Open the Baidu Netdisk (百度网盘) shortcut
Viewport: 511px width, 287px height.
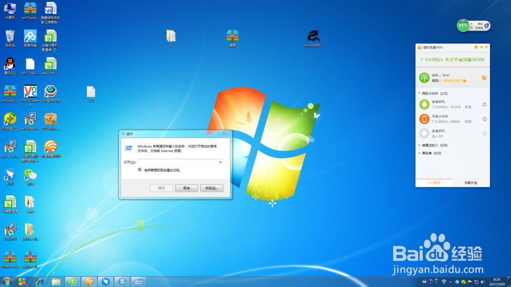[x=30, y=38]
